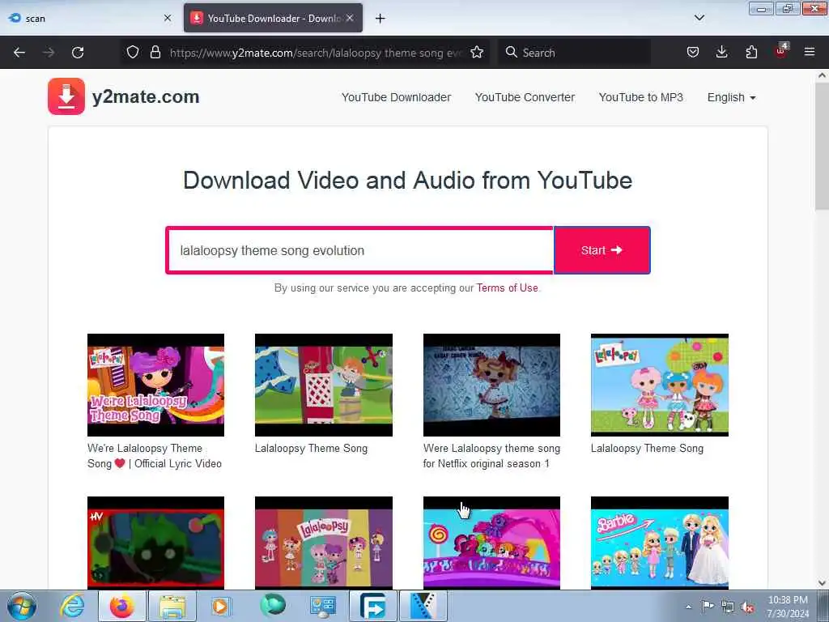Open We're Lalaloopsy Official Lyric Video thumbnail
829x622 pixels.
[155, 385]
